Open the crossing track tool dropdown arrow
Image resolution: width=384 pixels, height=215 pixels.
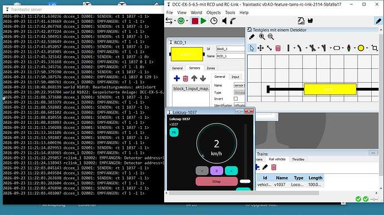point(318,48)
